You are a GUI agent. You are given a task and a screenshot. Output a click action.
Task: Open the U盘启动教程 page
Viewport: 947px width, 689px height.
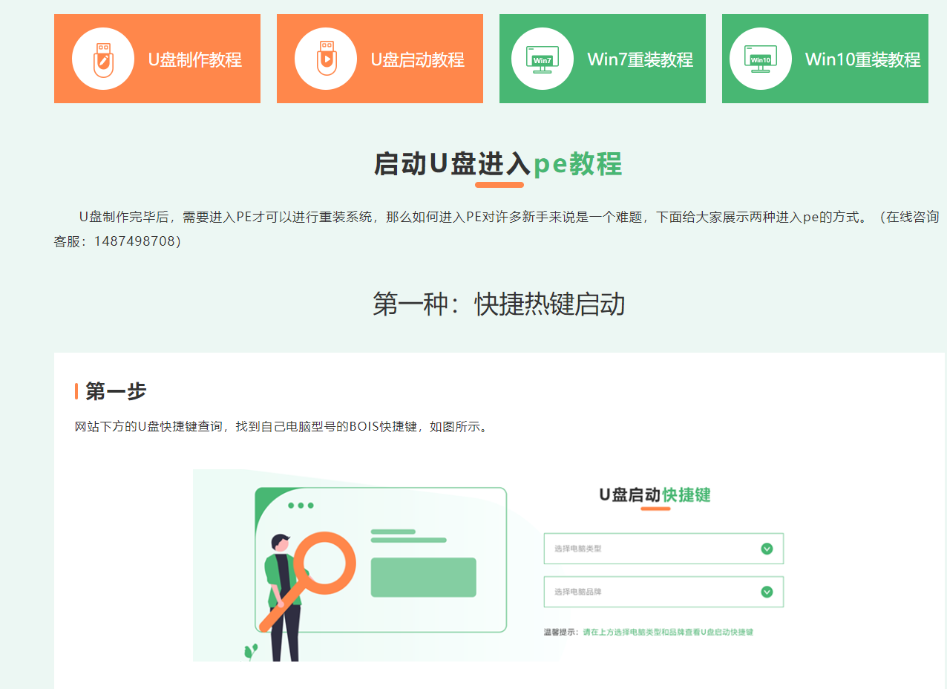click(379, 58)
